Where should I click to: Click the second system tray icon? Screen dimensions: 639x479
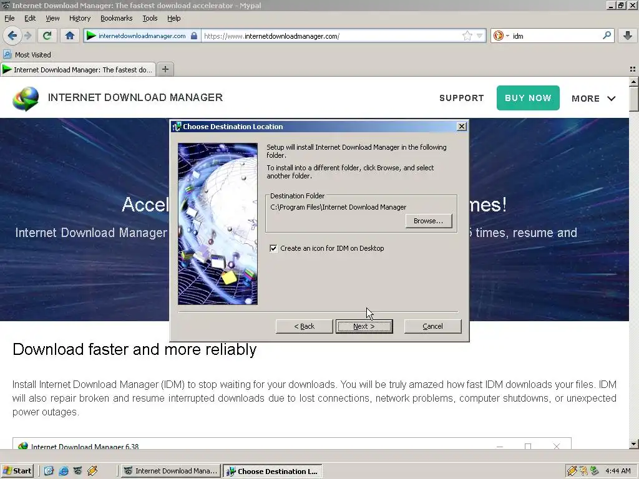pyautogui.click(x=583, y=471)
